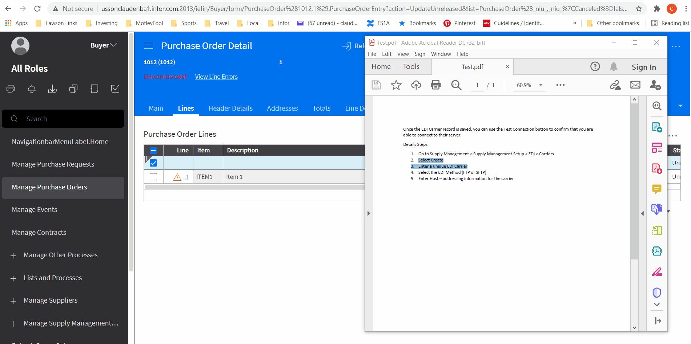Click the envelope email icon in Acrobat
691x344 pixels.
coord(635,85)
